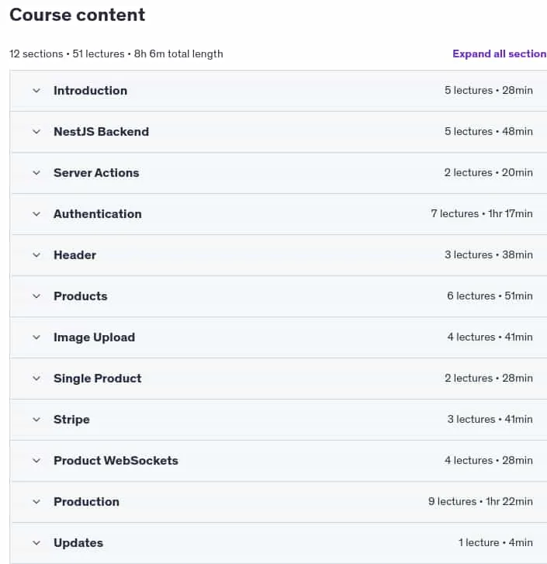Click the Single Product chevron icon
Screen dimensions: 547x564
pyautogui.click(x=36, y=379)
